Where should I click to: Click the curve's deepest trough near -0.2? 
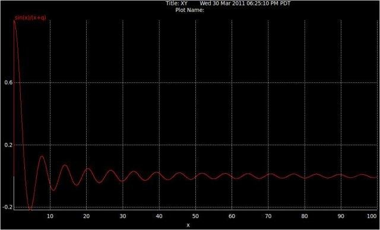point(30,209)
